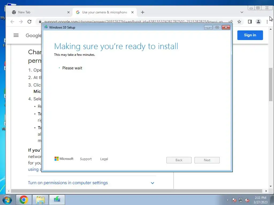The image size is (274, 205).
Task: Click the horizontal scrollbar at page bottom
Action: pos(136,191)
